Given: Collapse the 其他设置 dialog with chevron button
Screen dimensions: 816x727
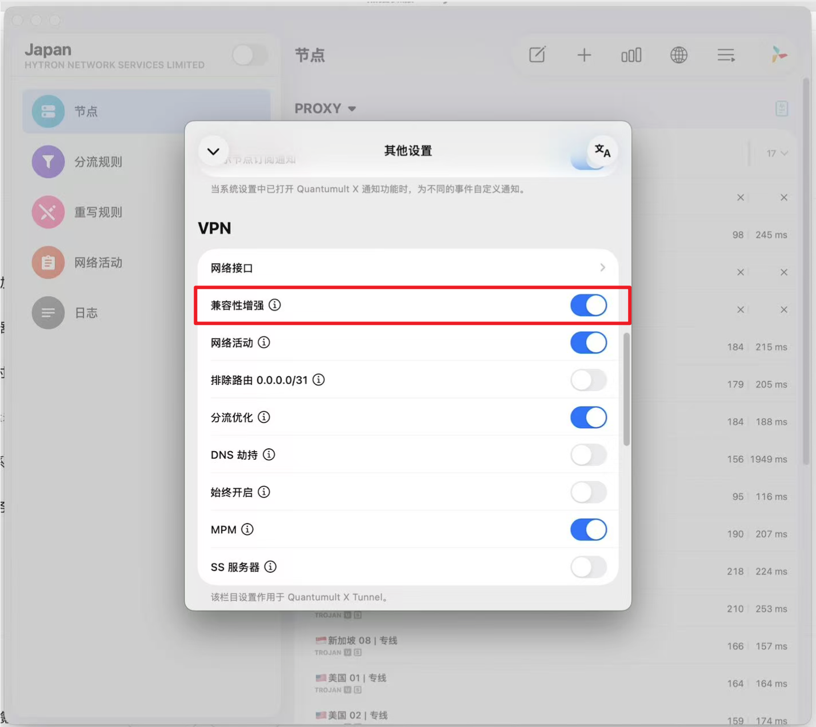Looking at the screenshot, I should pyautogui.click(x=213, y=151).
